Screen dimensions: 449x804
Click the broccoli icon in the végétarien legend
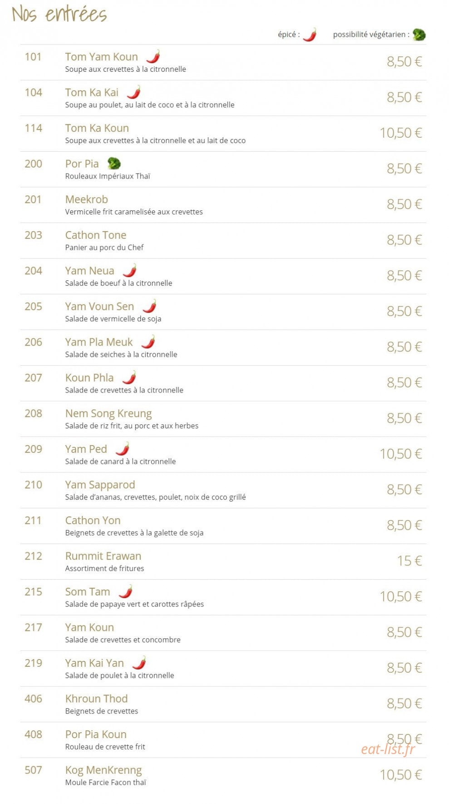tap(419, 35)
